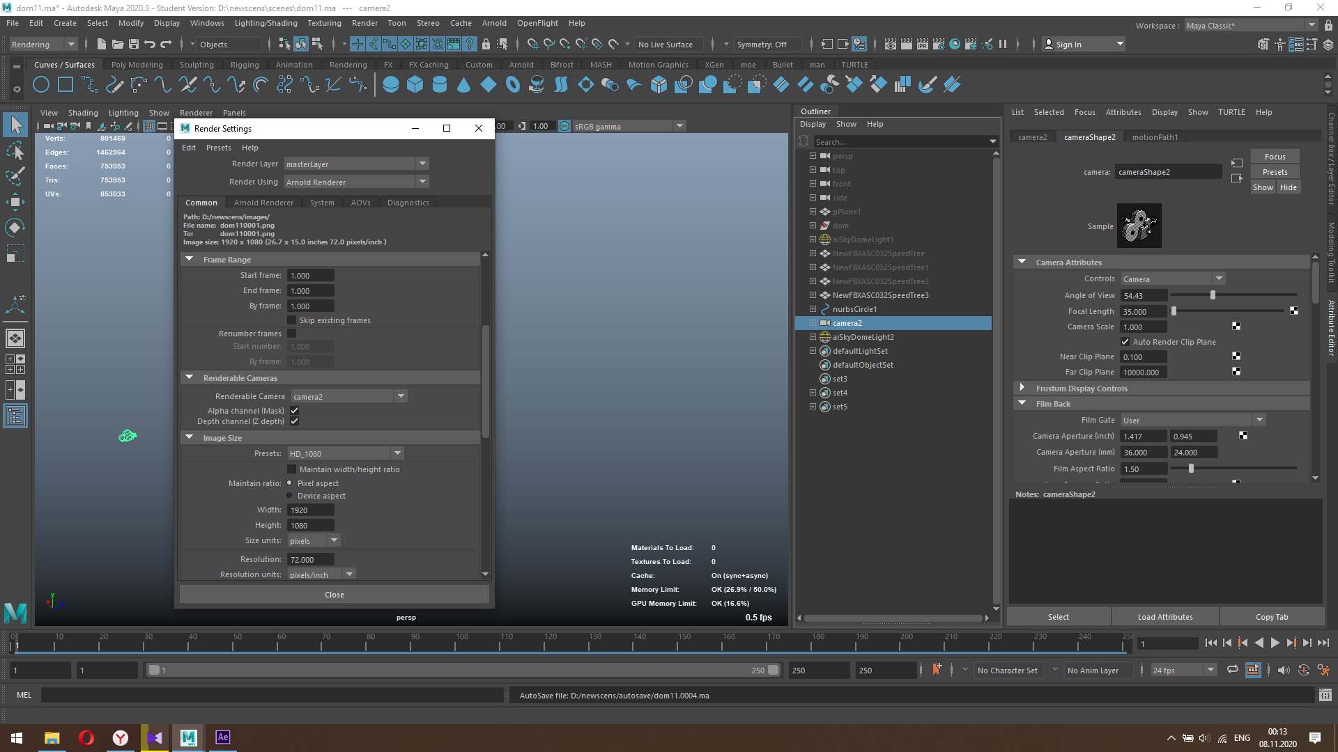1338x752 pixels.
Task: Click Copy Tab button
Action: [x=1272, y=617]
